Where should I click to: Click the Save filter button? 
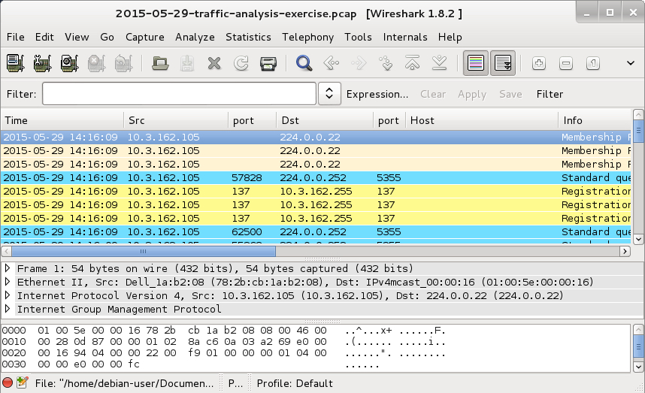[x=510, y=94]
